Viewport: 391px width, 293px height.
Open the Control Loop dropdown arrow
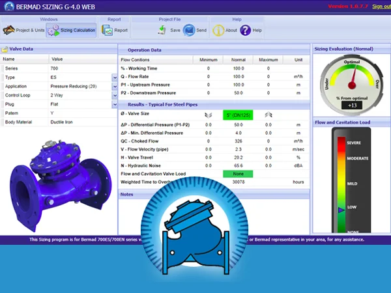(x=115, y=96)
